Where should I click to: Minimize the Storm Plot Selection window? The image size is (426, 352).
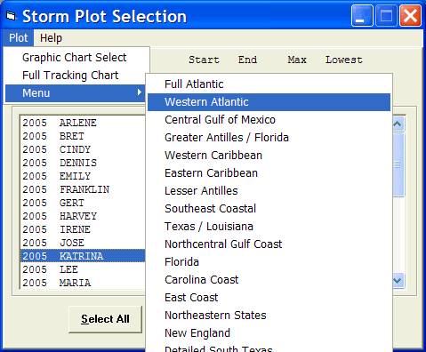point(362,16)
